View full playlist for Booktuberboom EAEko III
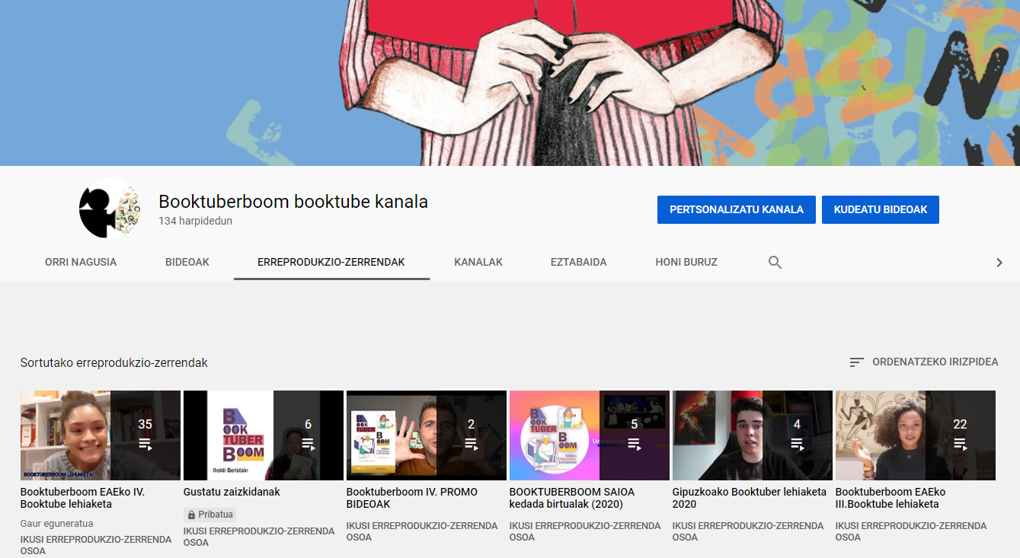 tap(911, 531)
